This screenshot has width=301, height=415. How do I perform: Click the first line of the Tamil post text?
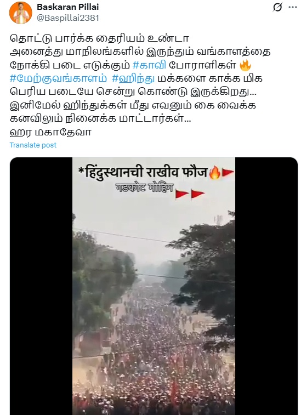tap(99, 38)
